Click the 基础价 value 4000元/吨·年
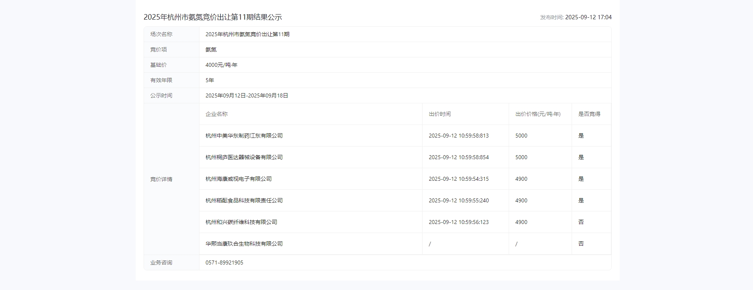 pos(221,65)
